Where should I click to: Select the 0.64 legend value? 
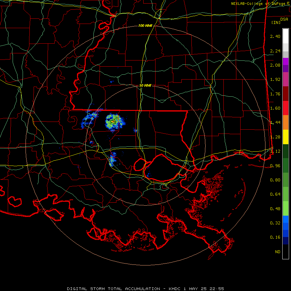275,194
